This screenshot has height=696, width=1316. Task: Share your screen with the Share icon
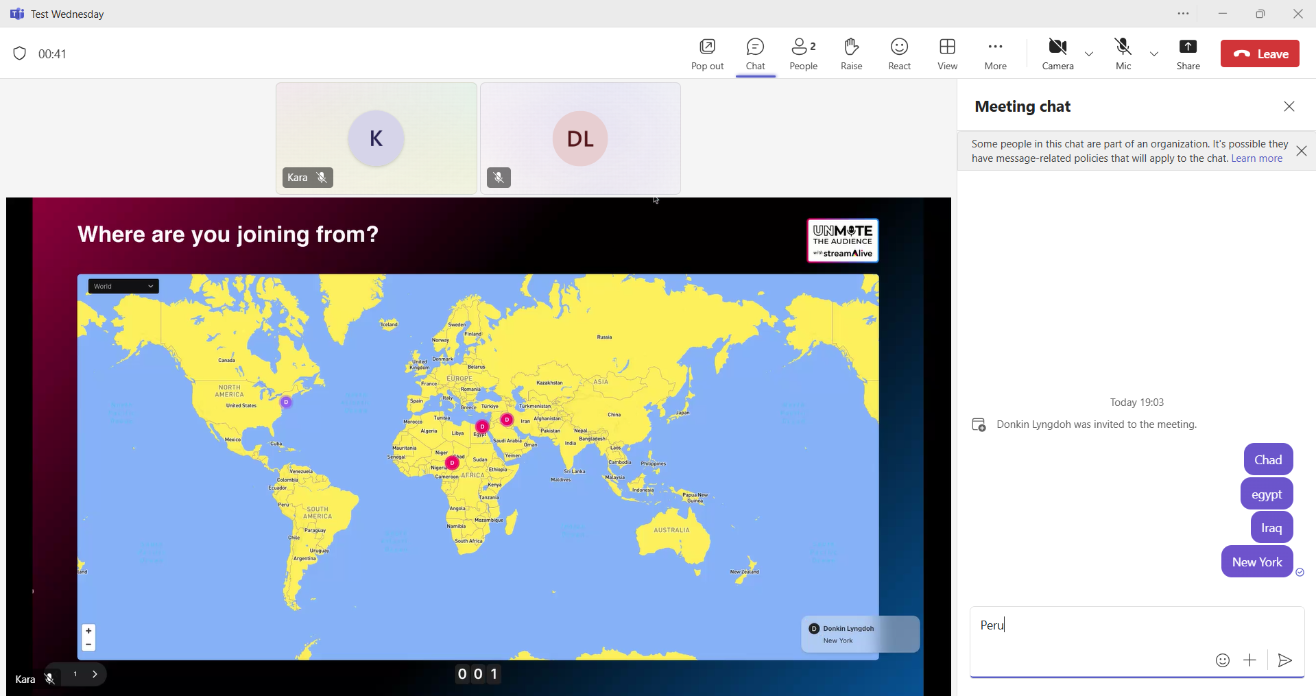[x=1188, y=54]
